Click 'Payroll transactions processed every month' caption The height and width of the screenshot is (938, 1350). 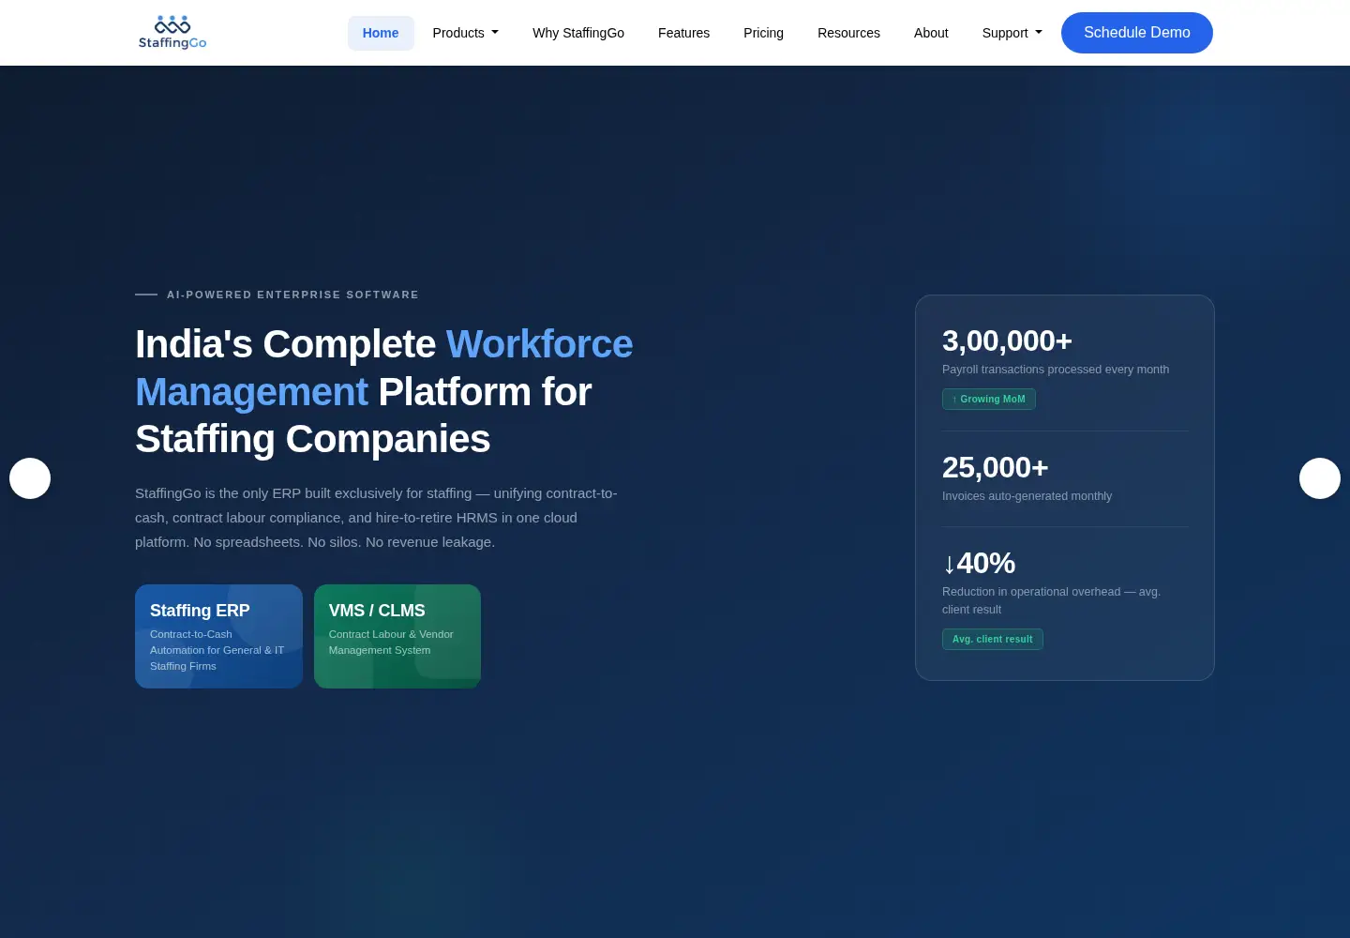pos(1056,370)
